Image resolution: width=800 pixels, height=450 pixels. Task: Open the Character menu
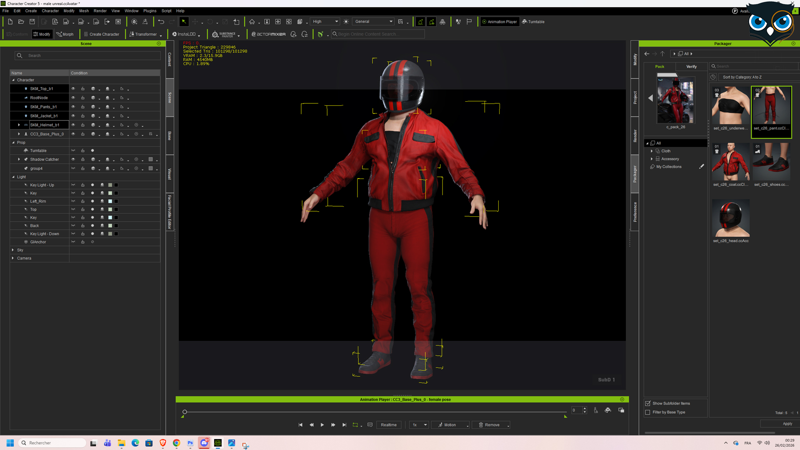pyautogui.click(x=50, y=11)
